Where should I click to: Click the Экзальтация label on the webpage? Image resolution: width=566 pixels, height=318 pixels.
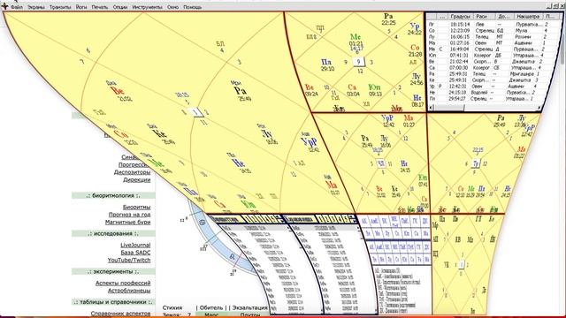coord(249,308)
